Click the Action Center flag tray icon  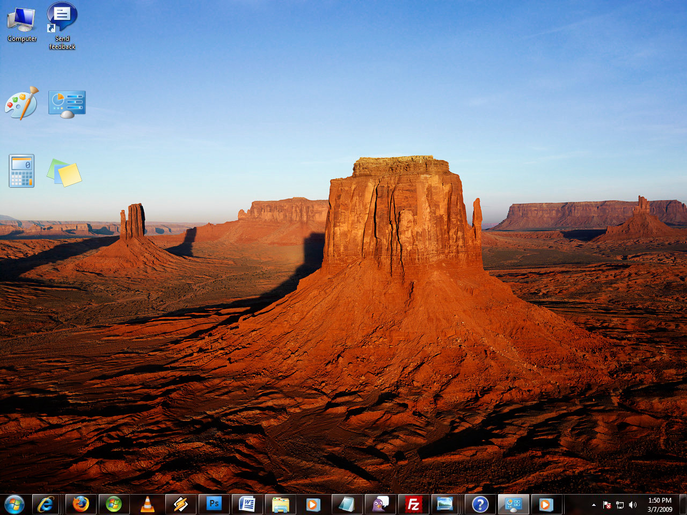(x=607, y=505)
